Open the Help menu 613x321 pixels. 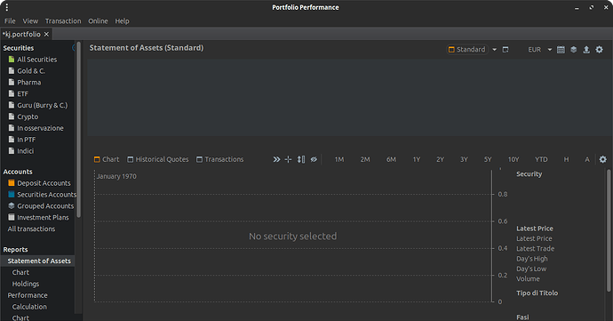tap(122, 21)
